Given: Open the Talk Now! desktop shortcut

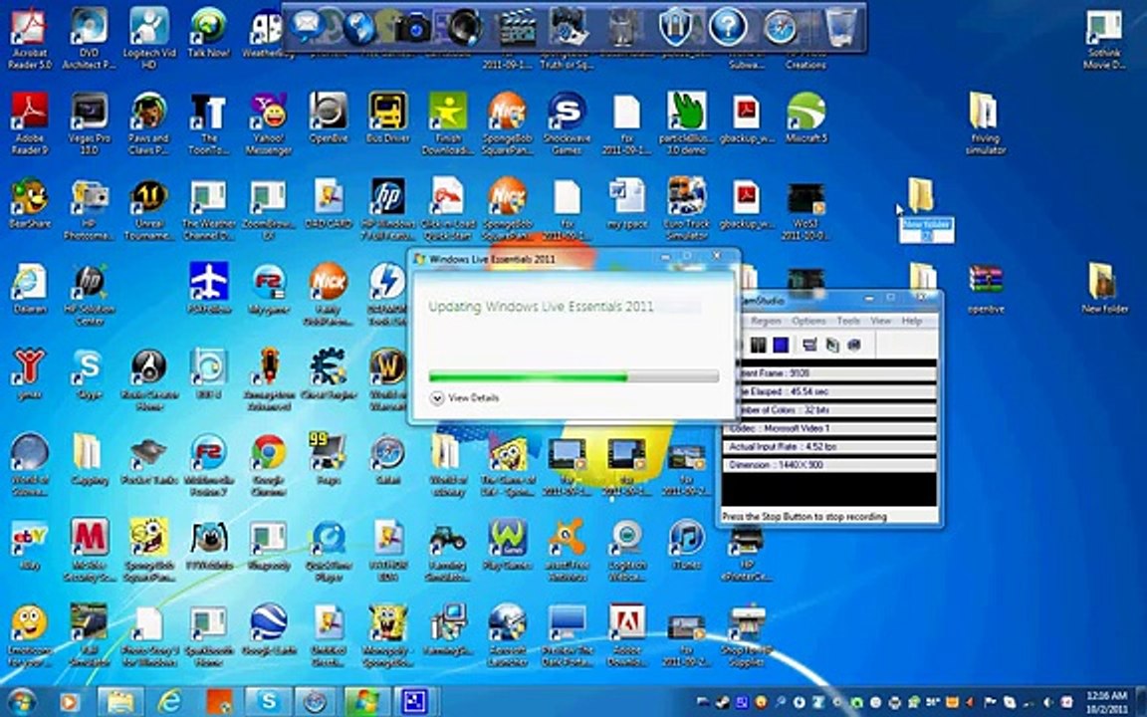Looking at the screenshot, I should tap(208, 32).
